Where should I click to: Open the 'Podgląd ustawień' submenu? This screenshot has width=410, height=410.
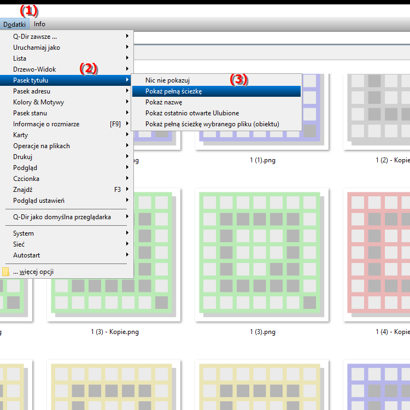point(67,201)
